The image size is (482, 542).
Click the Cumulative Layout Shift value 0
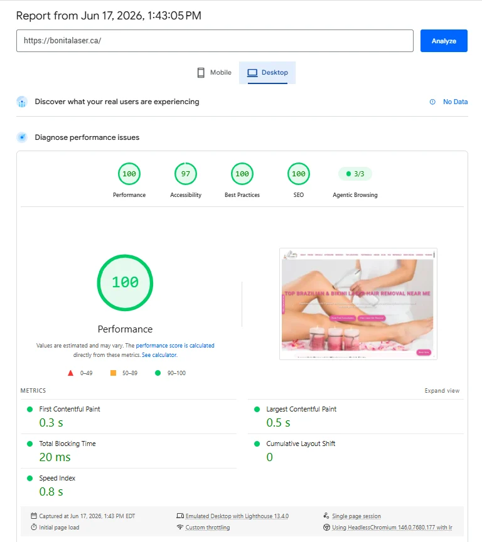tap(270, 457)
